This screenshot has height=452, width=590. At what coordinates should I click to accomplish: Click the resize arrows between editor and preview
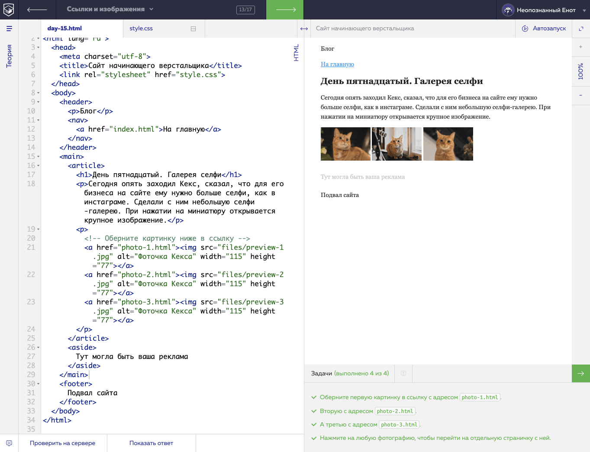tap(304, 29)
